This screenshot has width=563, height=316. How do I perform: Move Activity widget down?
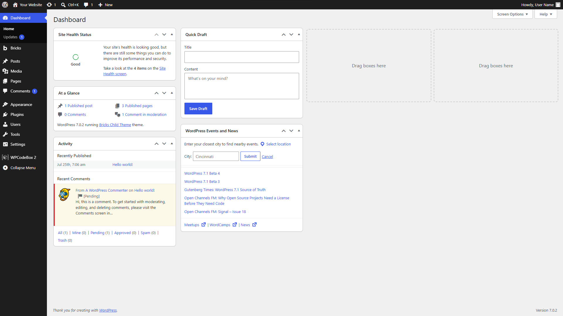point(164,144)
